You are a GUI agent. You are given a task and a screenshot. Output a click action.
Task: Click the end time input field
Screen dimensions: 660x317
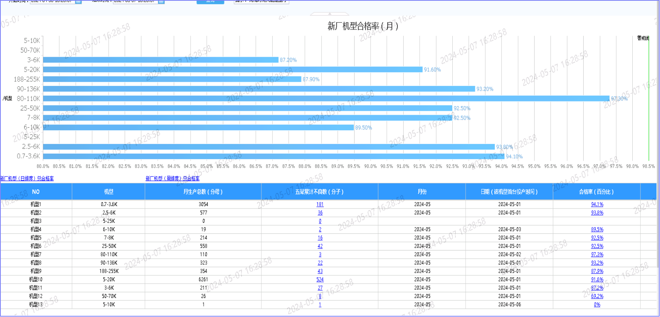(135, 2)
